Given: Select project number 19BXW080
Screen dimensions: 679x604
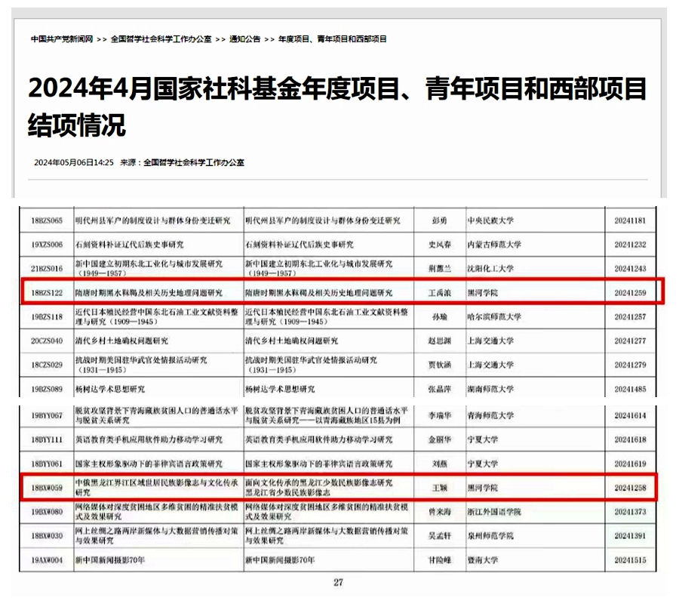Looking at the screenshot, I should (x=47, y=512).
